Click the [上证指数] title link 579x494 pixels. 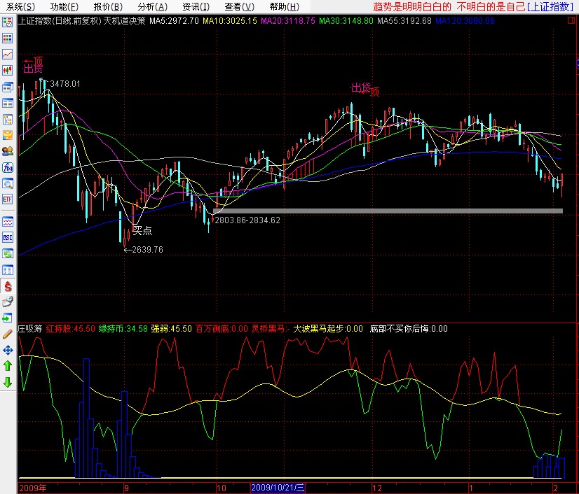(550, 6)
